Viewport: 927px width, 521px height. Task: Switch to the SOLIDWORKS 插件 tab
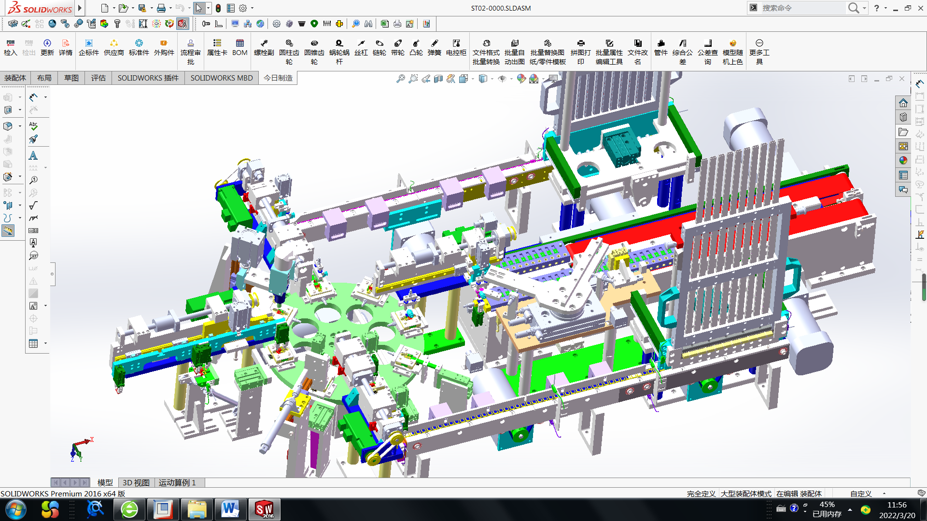click(x=148, y=78)
